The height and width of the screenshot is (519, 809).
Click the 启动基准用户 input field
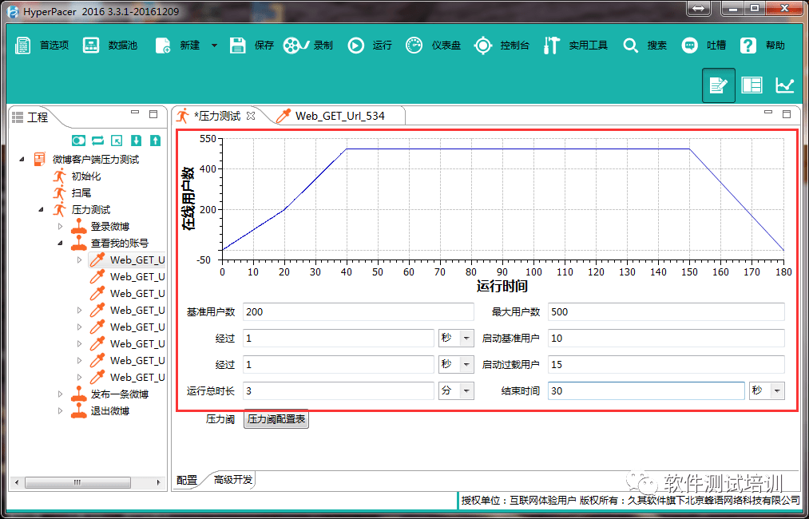coord(666,338)
